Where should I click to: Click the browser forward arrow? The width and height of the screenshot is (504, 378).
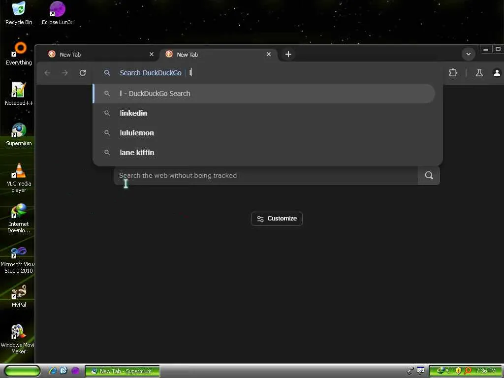[x=65, y=73]
